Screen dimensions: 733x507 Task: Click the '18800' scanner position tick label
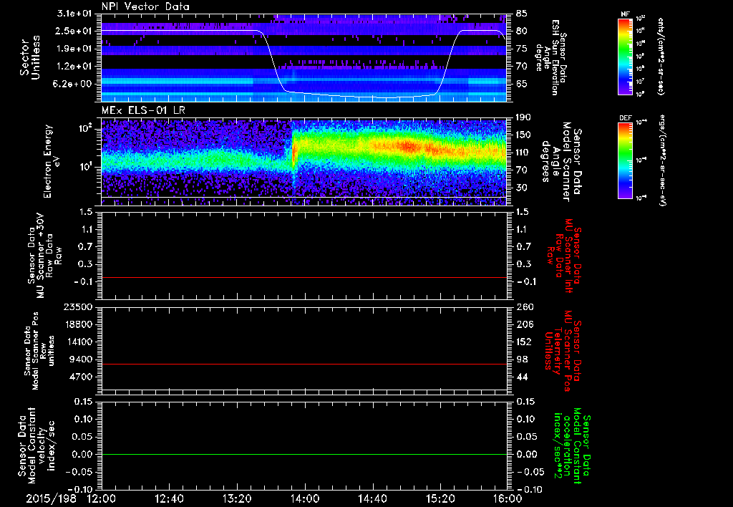79,324
